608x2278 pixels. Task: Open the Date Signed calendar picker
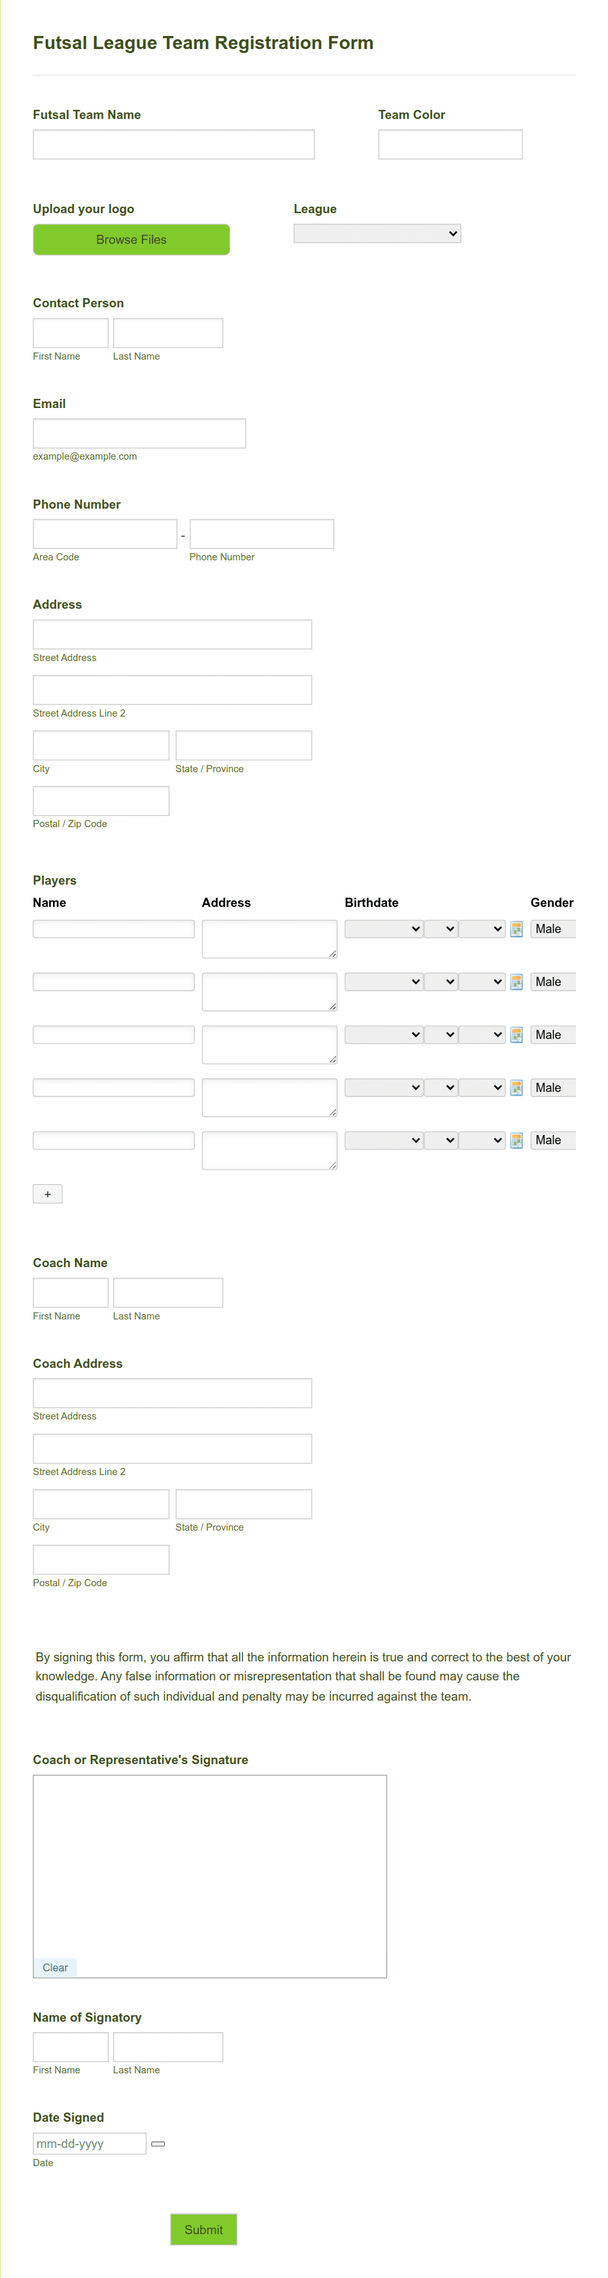158,2143
